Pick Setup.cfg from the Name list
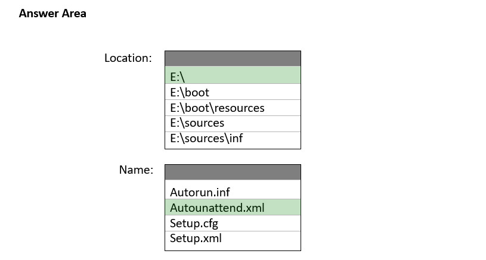 point(233,223)
